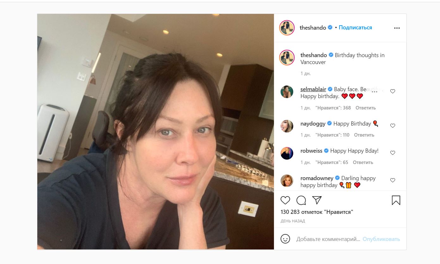Like naydoggy's comment heart
Screen dimensions: 440x264
[393, 126]
